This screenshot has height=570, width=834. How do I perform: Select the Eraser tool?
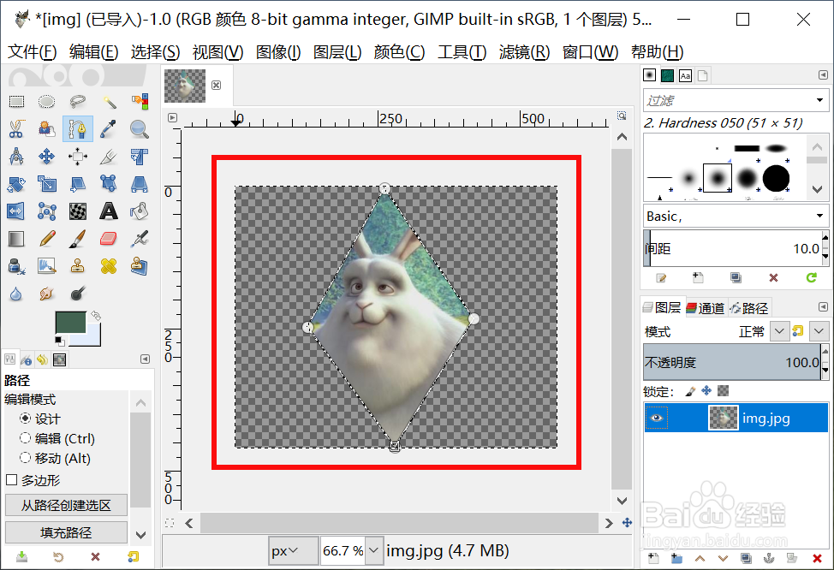pyautogui.click(x=109, y=239)
